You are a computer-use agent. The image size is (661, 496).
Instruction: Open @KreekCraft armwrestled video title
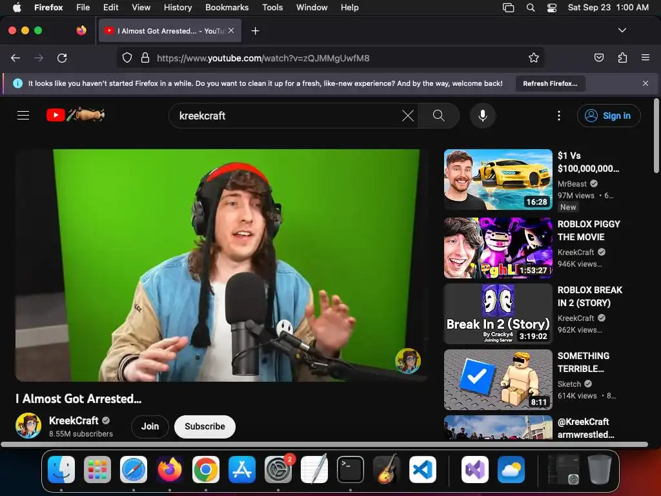coord(585,428)
